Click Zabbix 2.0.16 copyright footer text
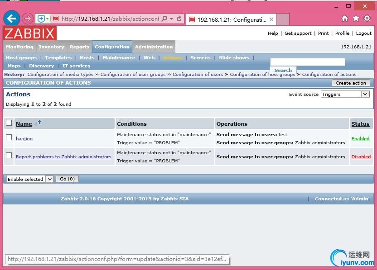This screenshot has width=377, height=270. tap(125, 199)
